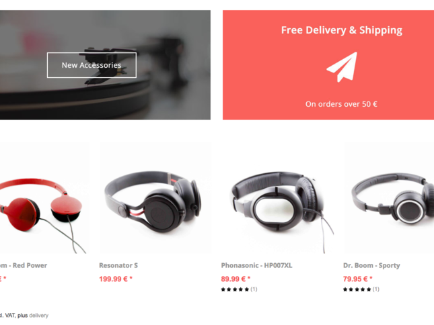This screenshot has width=434, height=325.
Task: Click the turntable accessories banner image
Action: click(x=105, y=65)
